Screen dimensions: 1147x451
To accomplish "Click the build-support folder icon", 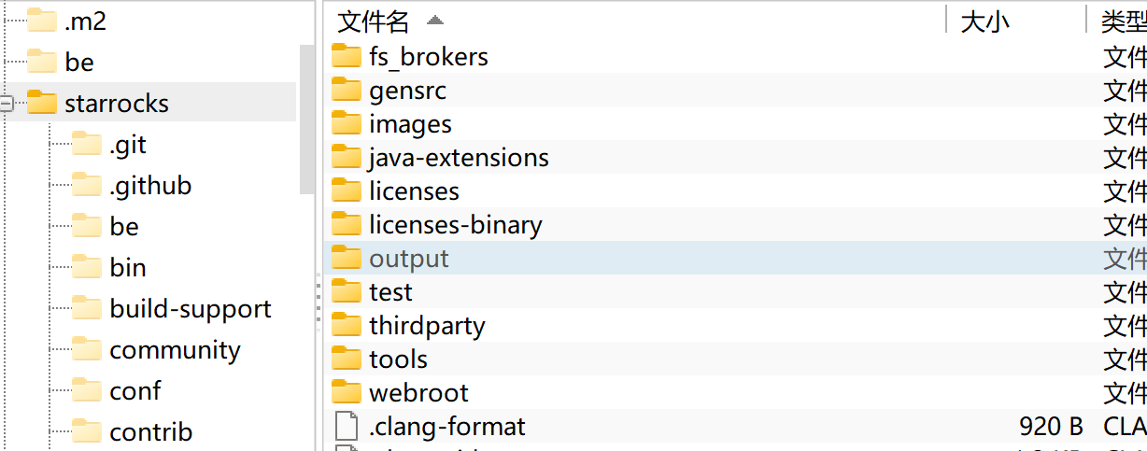I will [87, 308].
